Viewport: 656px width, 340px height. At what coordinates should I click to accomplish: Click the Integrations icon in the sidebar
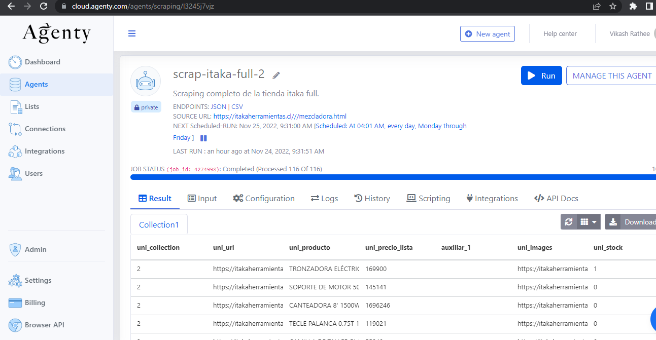15,152
